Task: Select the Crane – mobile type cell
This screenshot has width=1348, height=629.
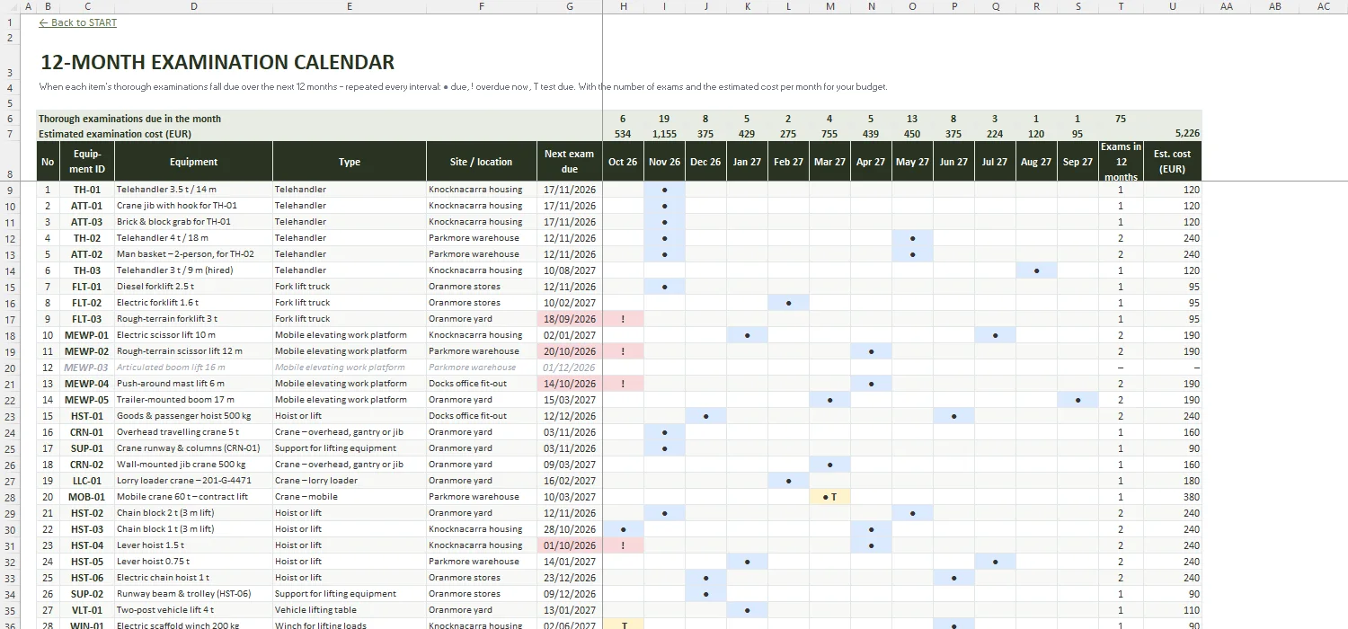Action: (x=350, y=497)
